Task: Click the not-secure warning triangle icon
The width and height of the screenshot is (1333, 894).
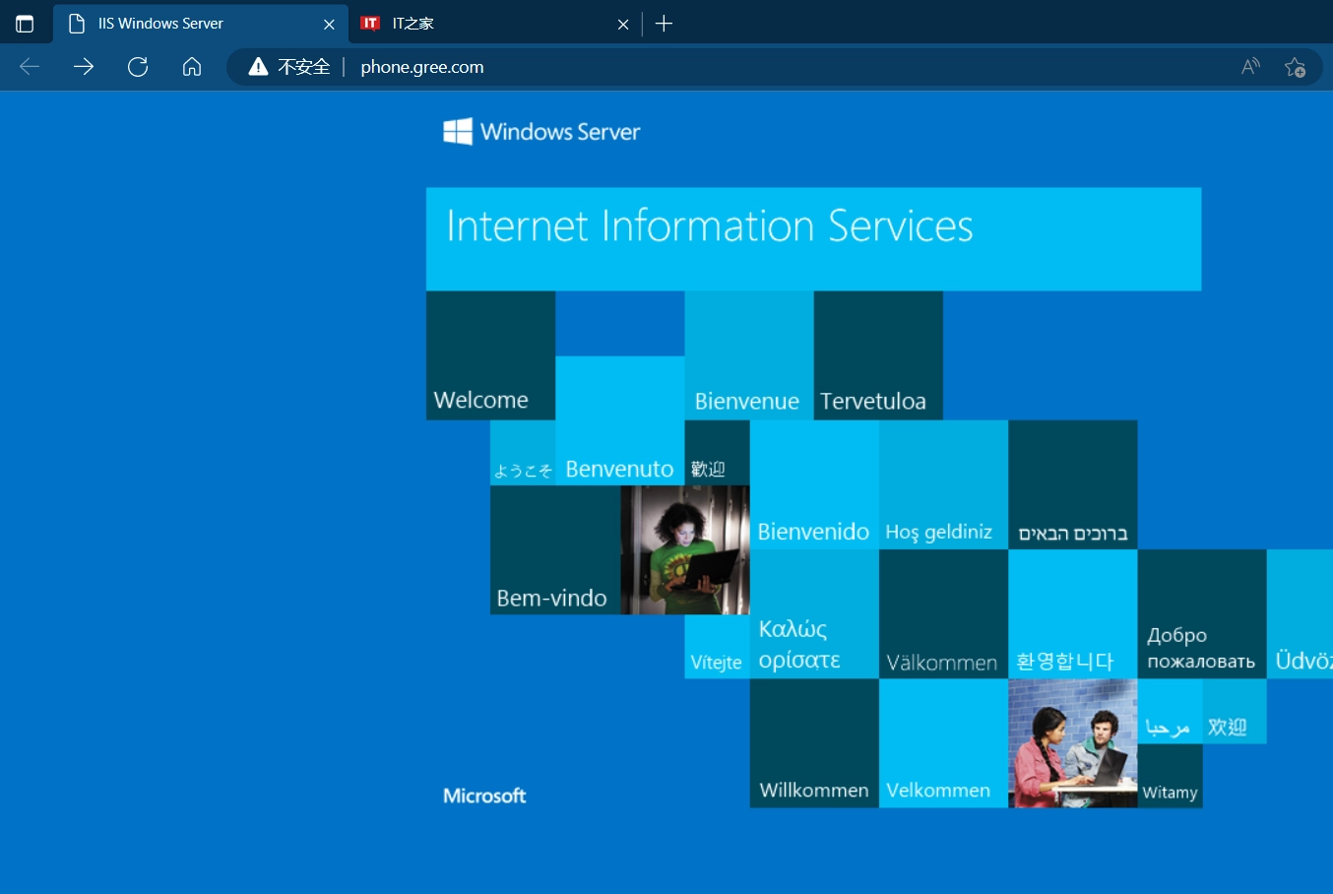Action: tap(258, 67)
